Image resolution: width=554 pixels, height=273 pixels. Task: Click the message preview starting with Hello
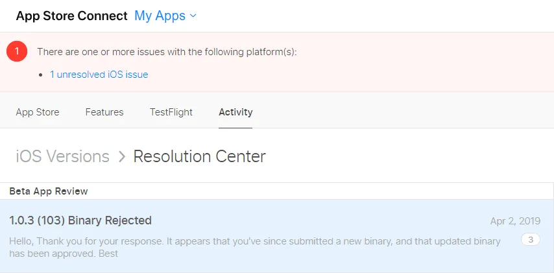click(x=254, y=247)
